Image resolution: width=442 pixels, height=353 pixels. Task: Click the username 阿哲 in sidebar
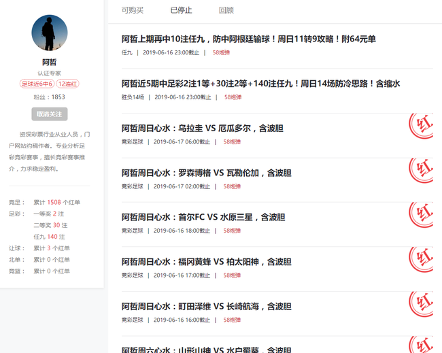50,62
